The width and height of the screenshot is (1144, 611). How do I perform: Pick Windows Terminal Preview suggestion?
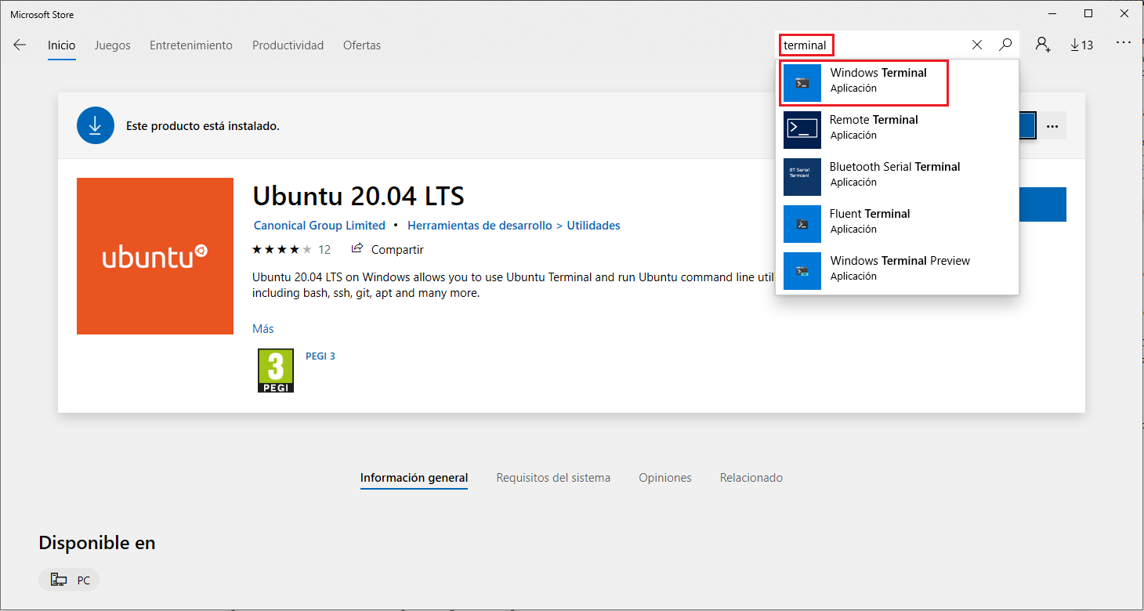click(900, 268)
